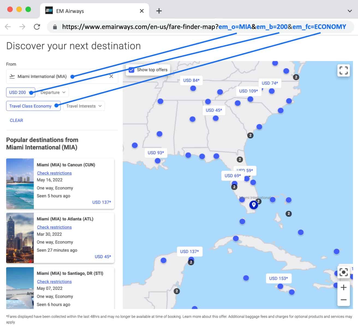Open the Atlanta skyline thumbnail

coord(20,238)
